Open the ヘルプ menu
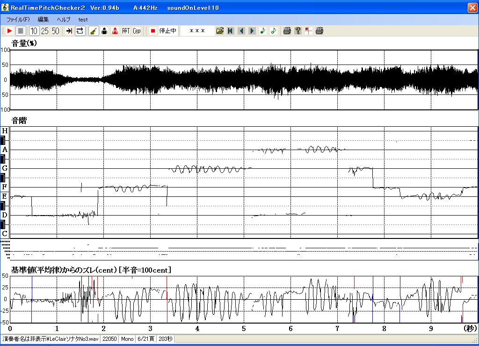Screen dimensions: 479x346 [x=64, y=20]
